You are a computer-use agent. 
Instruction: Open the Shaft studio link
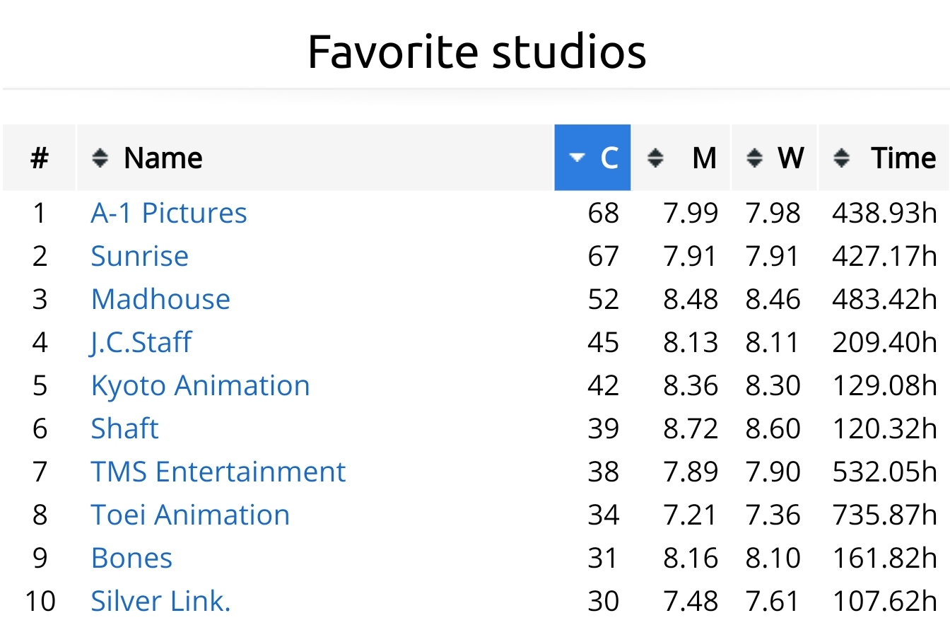[124, 428]
